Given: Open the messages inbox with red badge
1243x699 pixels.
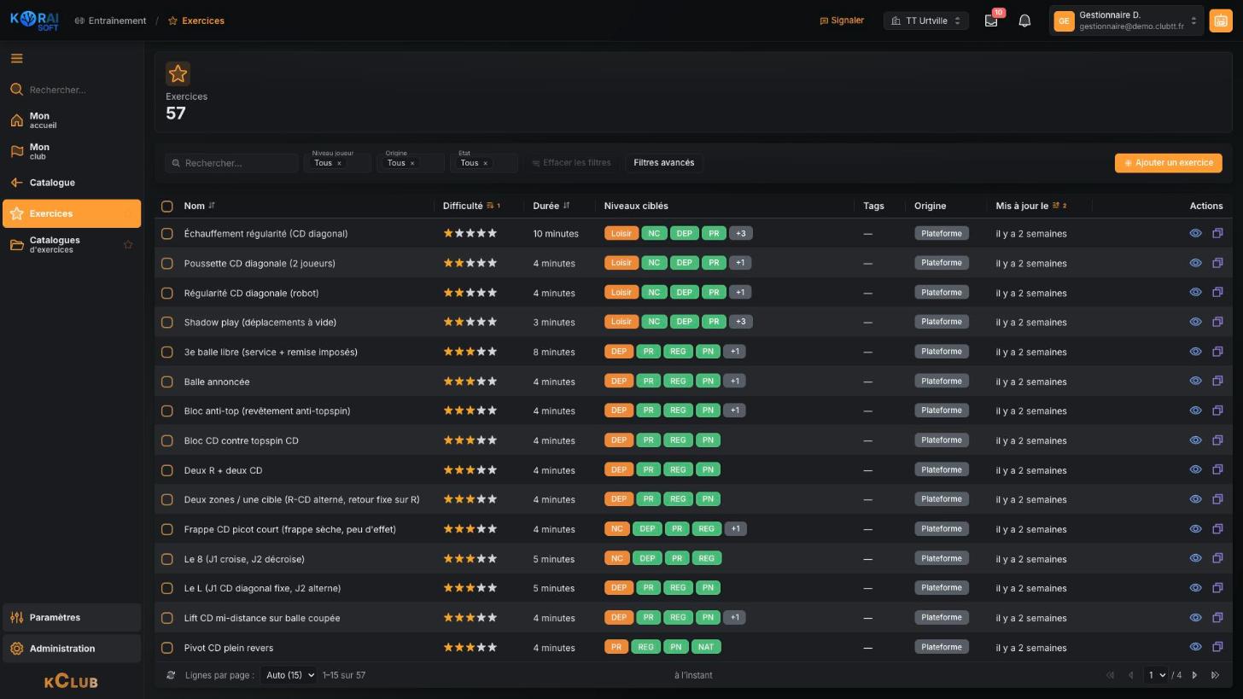Looking at the screenshot, I should 991,20.
